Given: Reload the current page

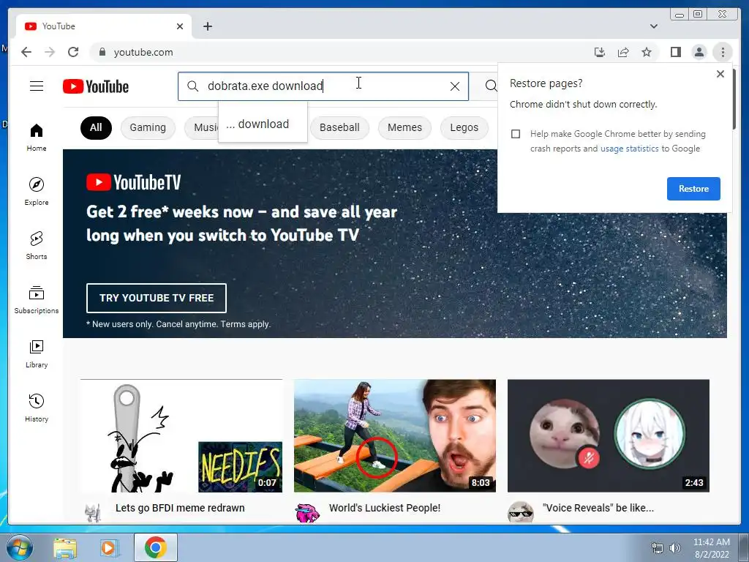Looking at the screenshot, I should (73, 52).
